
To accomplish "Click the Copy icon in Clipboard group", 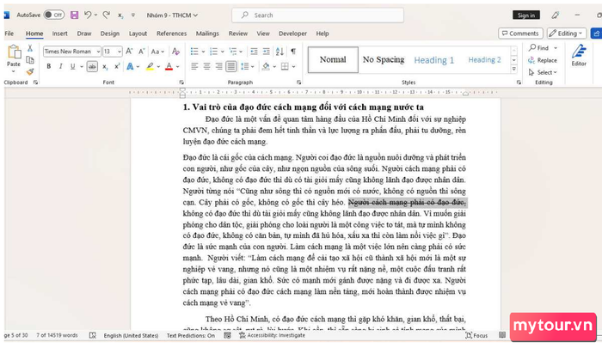I will click(30, 60).
